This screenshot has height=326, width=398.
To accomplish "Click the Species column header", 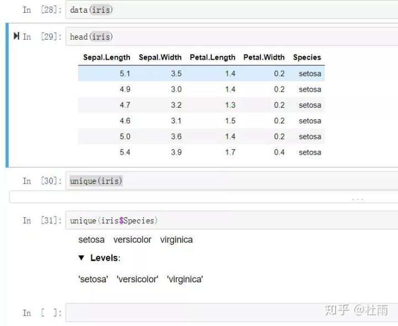I will click(x=307, y=57).
